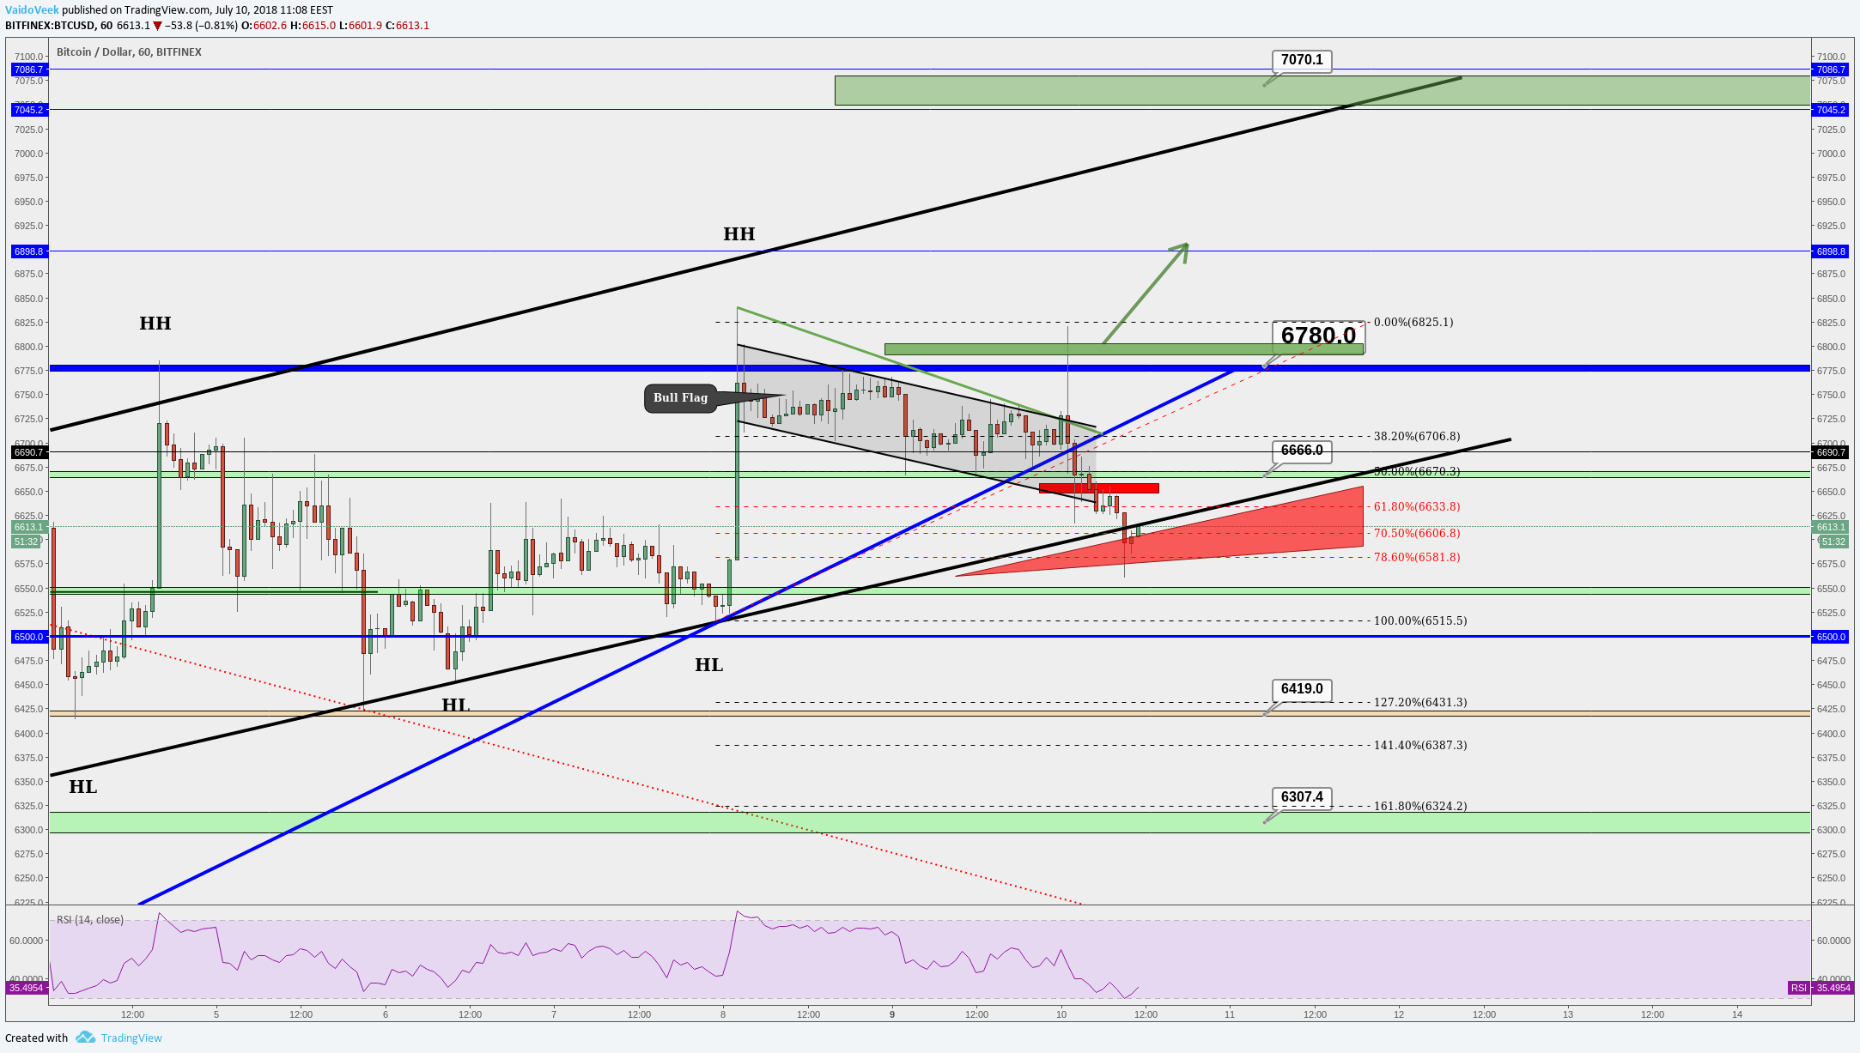Click bold date 9 on the time axis

[892, 1014]
